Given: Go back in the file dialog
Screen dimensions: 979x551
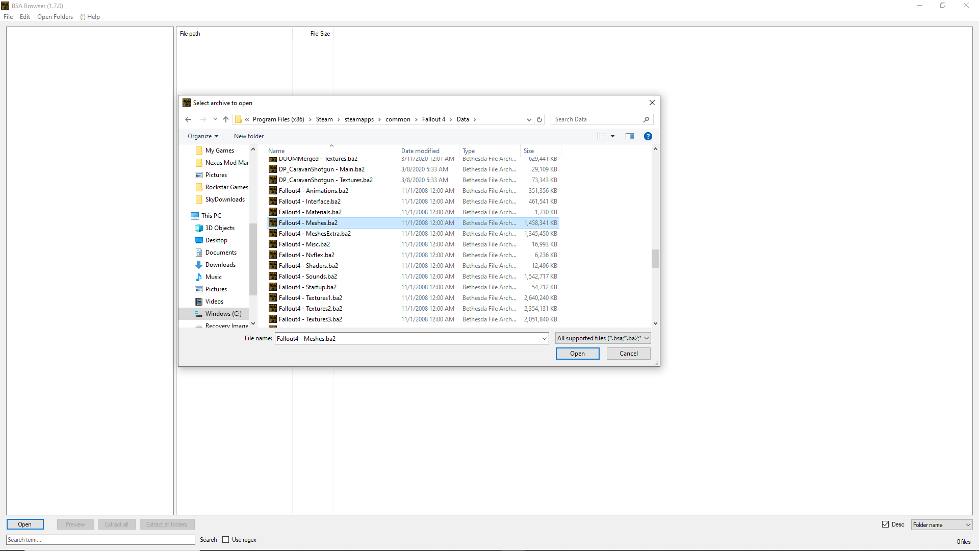Looking at the screenshot, I should 188,119.
